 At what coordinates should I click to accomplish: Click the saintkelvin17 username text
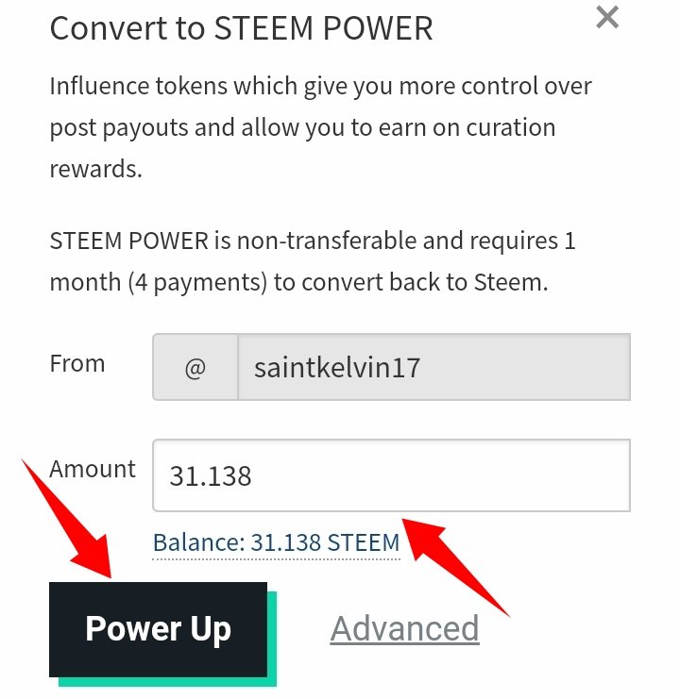(x=337, y=367)
